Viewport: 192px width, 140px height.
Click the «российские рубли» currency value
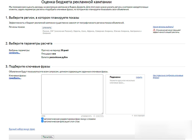[58, 57]
